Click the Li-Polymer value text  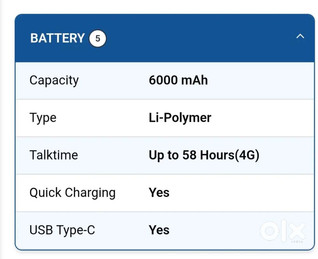180,118
